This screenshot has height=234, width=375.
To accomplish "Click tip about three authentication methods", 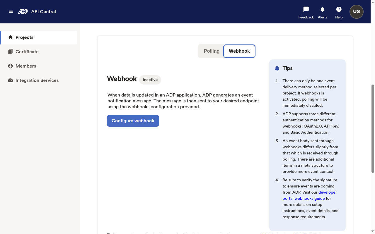I will click(x=311, y=123).
